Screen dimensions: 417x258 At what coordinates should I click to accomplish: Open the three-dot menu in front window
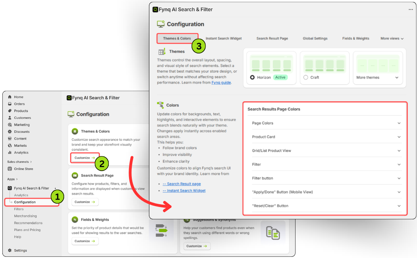coord(411,9)
